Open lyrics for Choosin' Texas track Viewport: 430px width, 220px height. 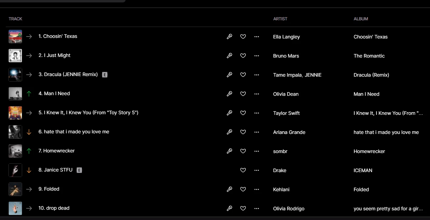coord(230,37)
